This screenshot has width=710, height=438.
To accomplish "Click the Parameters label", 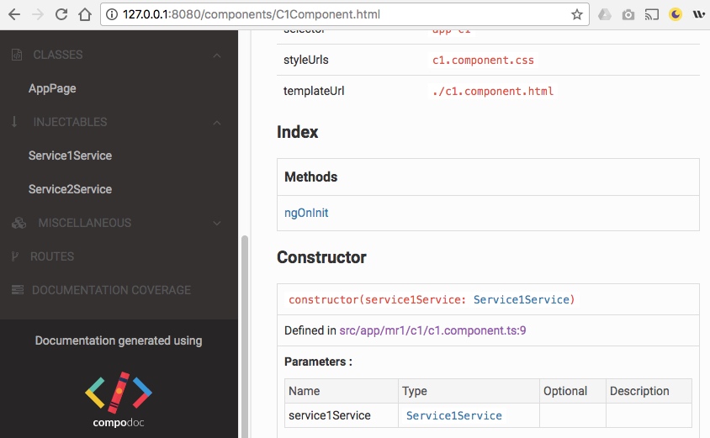I will [x=318, y=361].
